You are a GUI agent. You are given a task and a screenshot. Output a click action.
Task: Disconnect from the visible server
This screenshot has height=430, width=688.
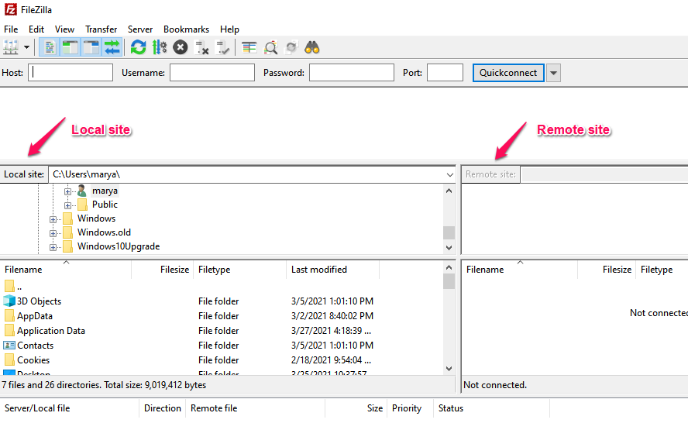click(x=201, y=47)
